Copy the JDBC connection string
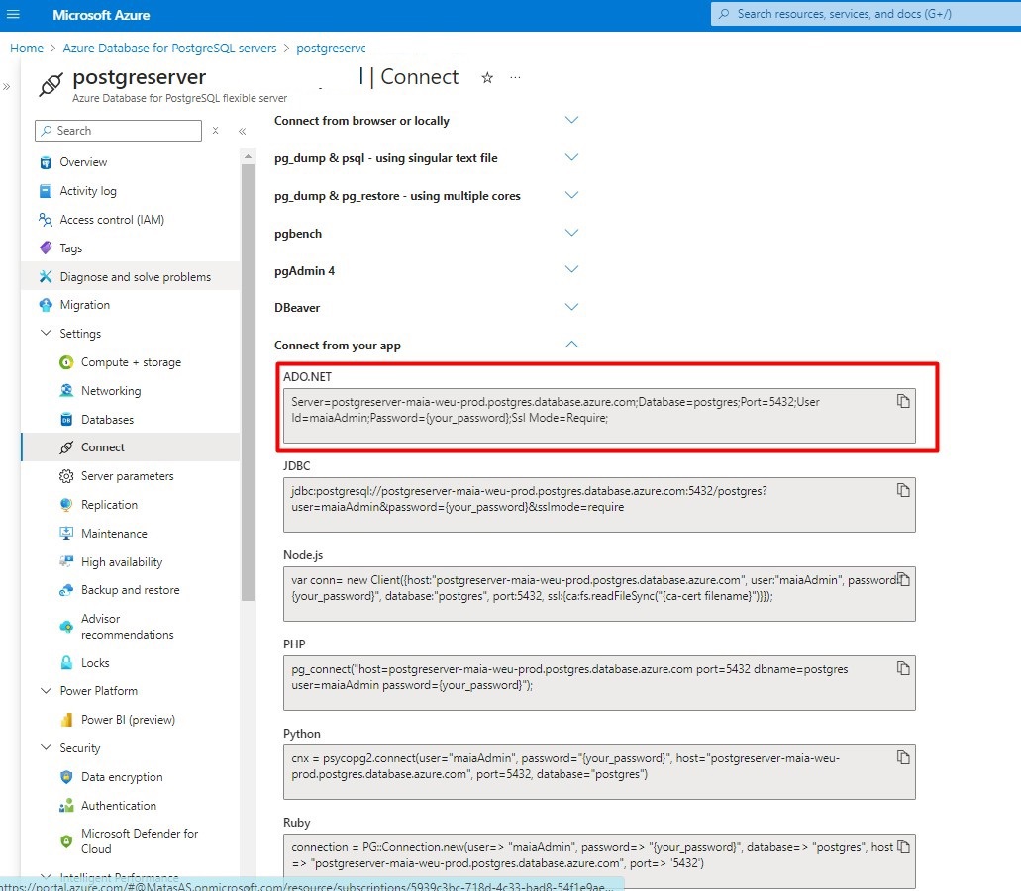This screenshot has height=891, width=1021. click(903, 490)
